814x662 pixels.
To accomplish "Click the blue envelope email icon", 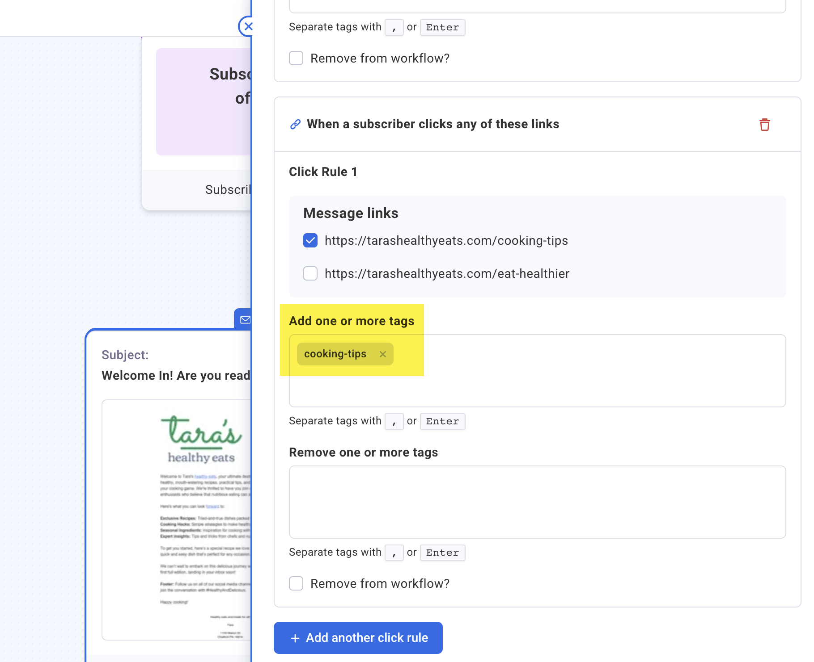I will pos(245,320).
